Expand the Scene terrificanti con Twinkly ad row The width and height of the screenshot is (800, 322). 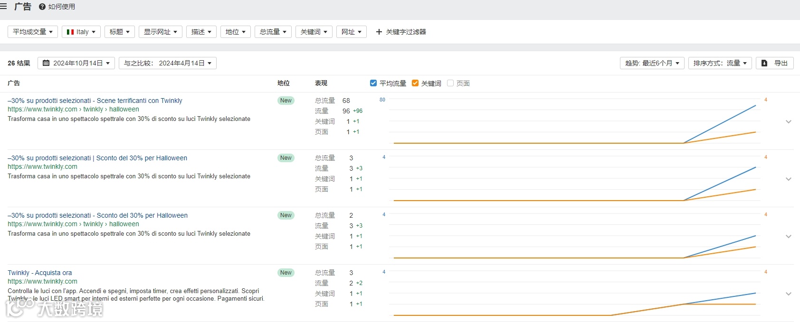point(789,122)
